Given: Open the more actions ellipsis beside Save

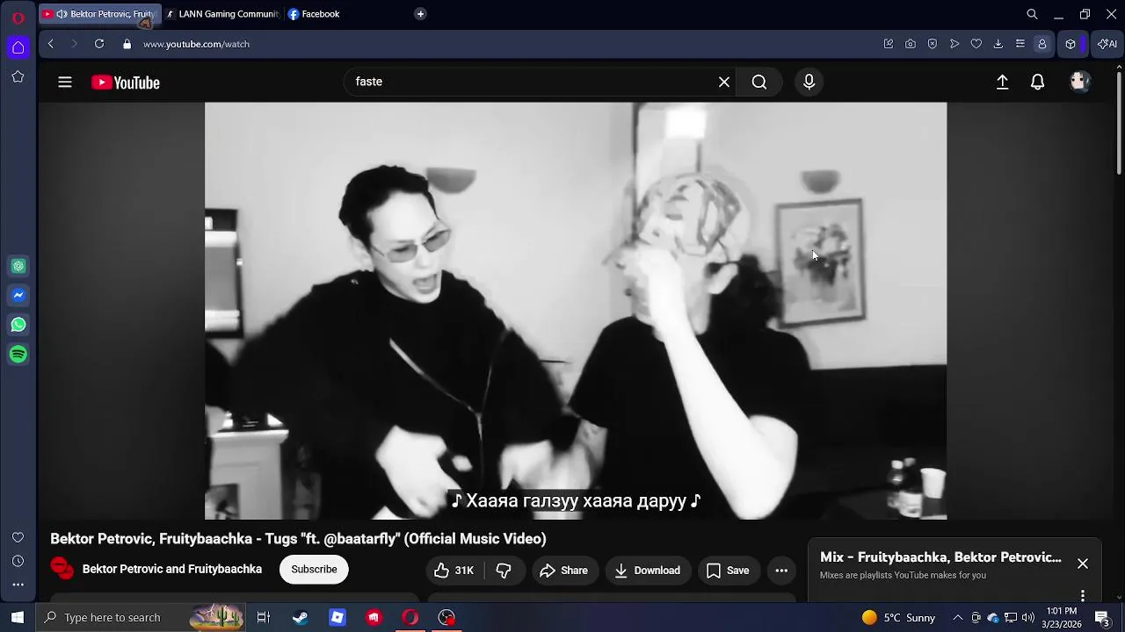Looking at the screenshot, I should pyautogui.click(x=781, y=571).
